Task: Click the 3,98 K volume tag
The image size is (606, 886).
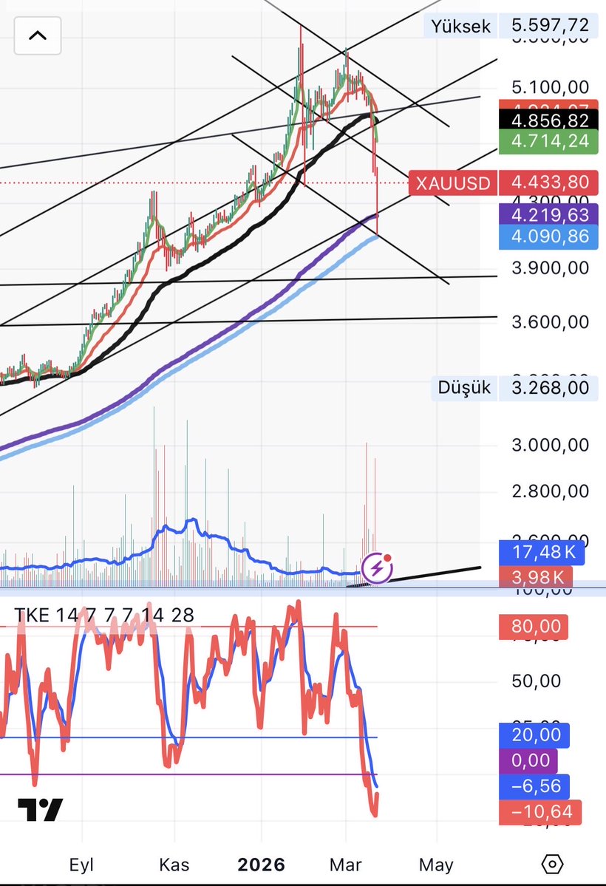Action: tap(536, 576)
